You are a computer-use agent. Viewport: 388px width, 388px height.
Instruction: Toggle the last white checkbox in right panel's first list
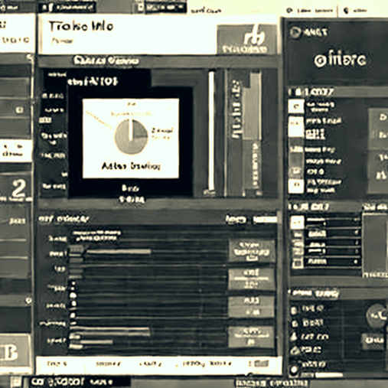pyautogui.click(x=296, y=186)
